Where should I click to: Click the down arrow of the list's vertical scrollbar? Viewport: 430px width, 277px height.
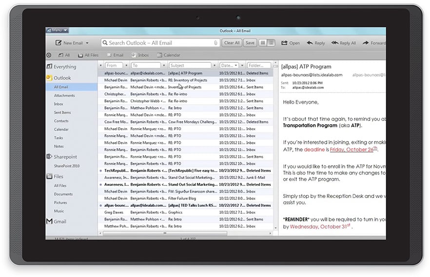point(275,228)
